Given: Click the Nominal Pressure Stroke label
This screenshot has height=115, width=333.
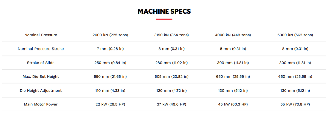Looking at the screenshot, I should (x=41, y=49).
